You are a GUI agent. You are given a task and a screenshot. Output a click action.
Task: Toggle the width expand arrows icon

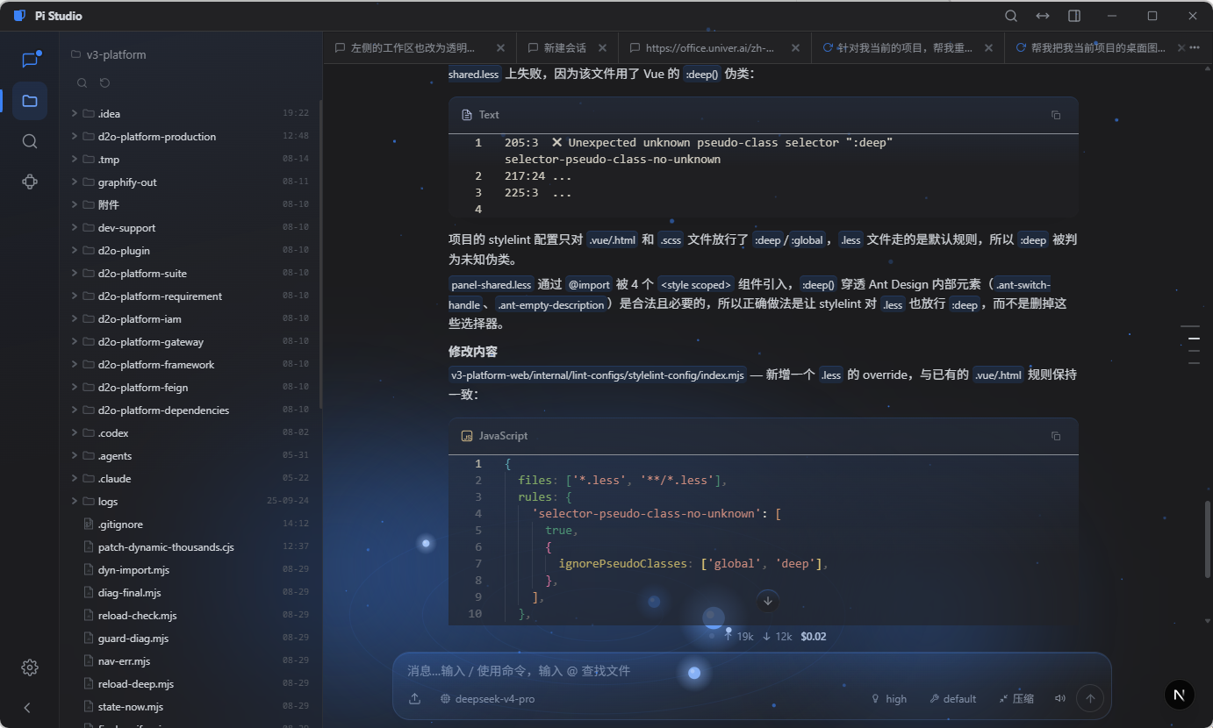click(x=1043, y=16)
